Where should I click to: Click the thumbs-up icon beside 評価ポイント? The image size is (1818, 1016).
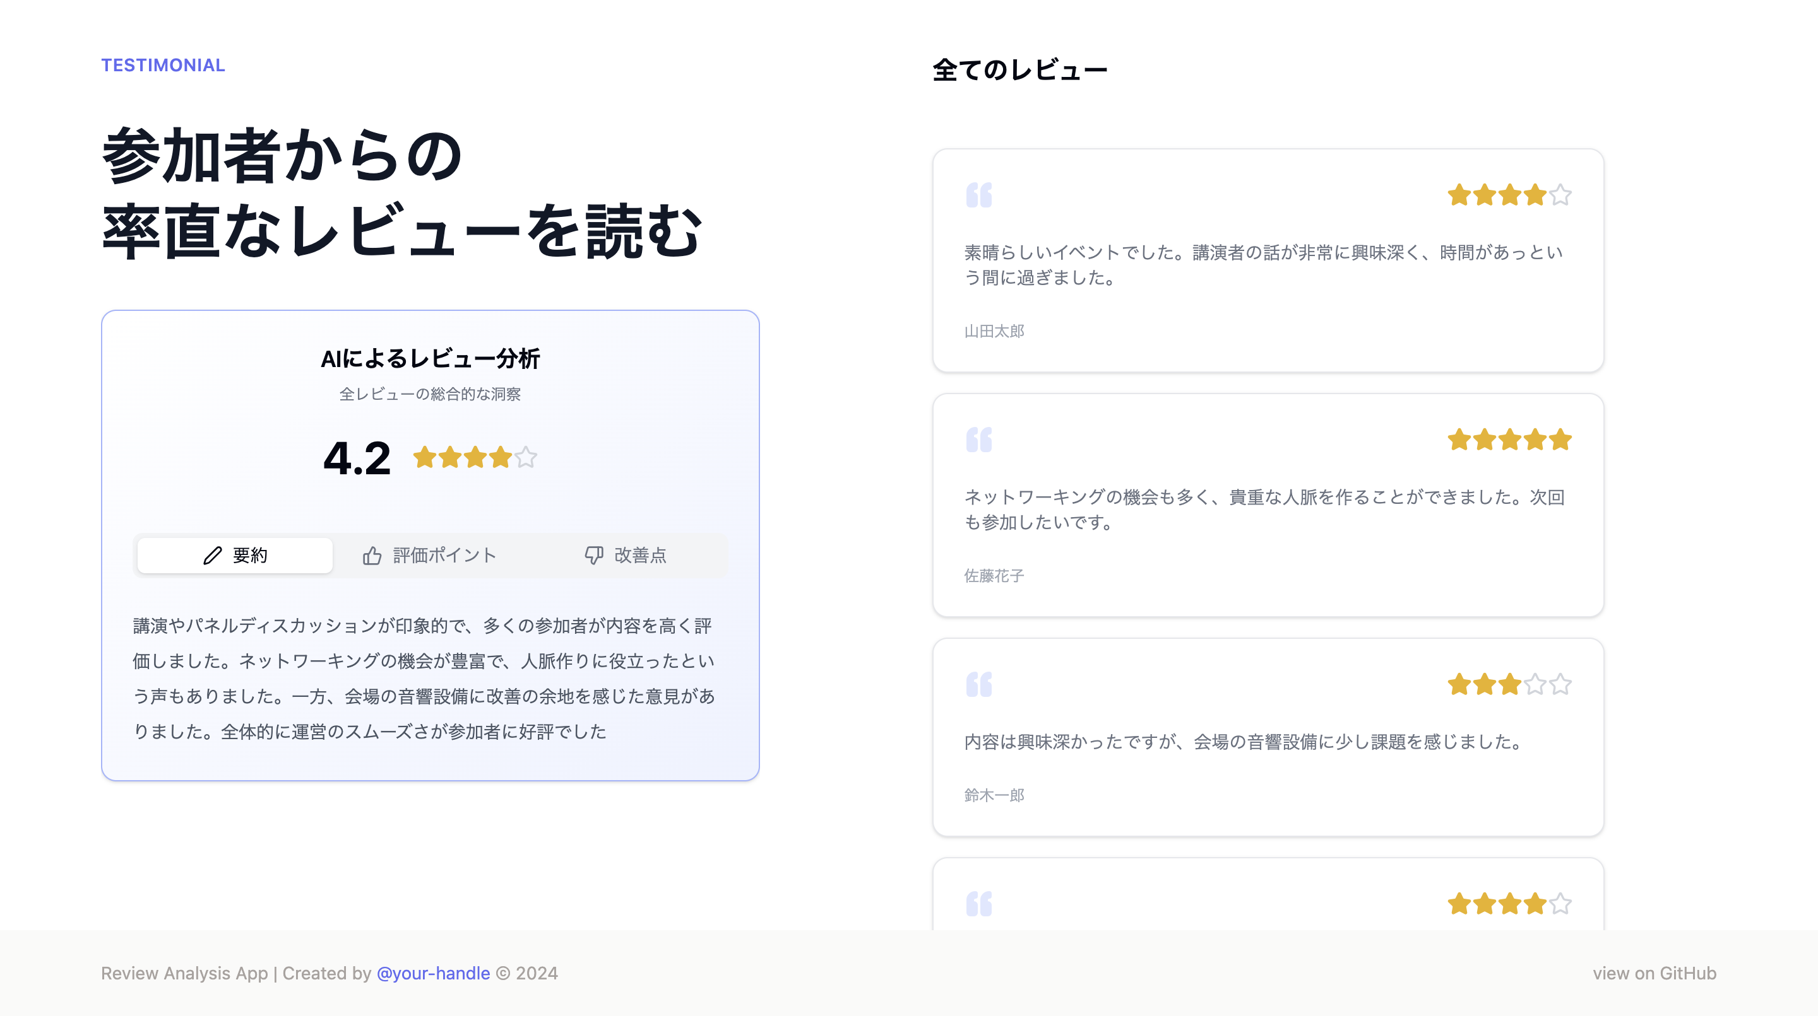tap(373, 555)
